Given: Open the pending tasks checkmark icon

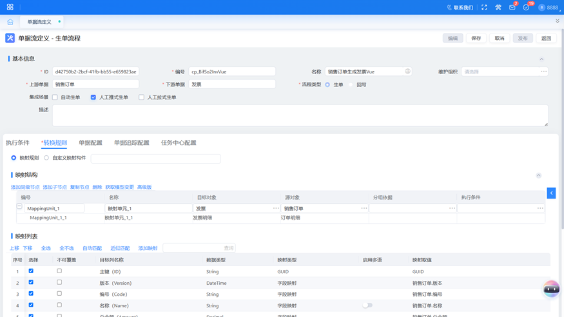Looking at the screenshot, I should (x=526, y=8).
